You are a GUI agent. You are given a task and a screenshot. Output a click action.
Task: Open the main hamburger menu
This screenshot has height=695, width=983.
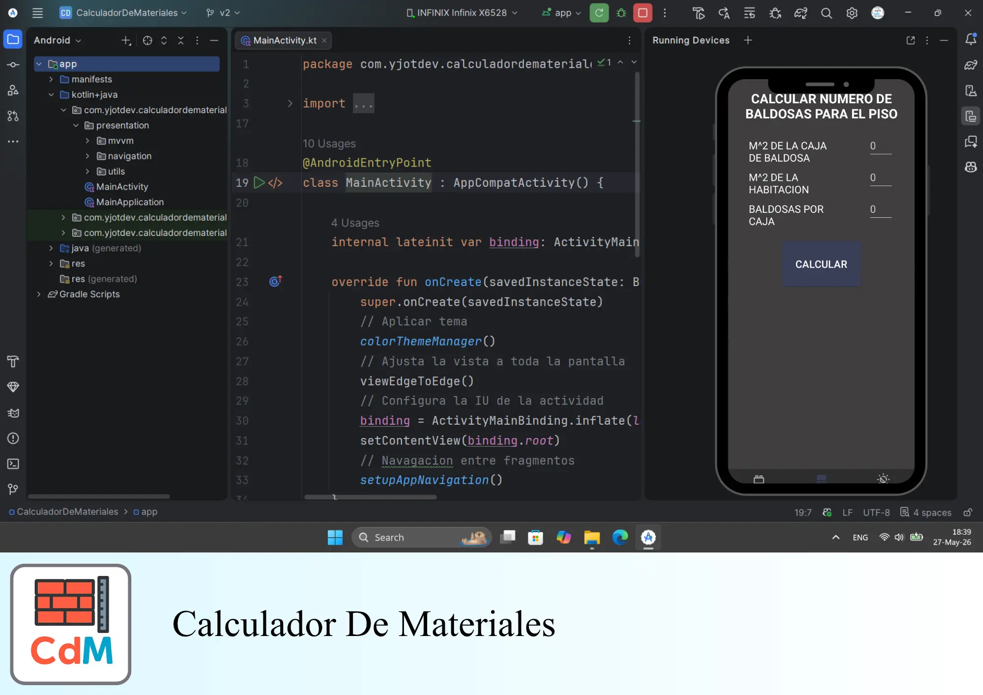(x=37, y=13)
